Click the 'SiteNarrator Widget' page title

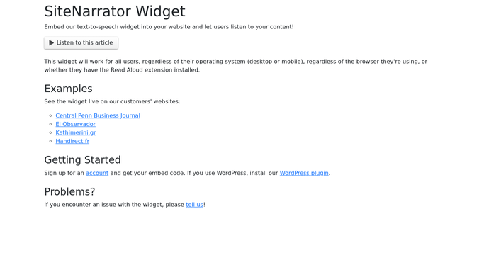[115, 11]
